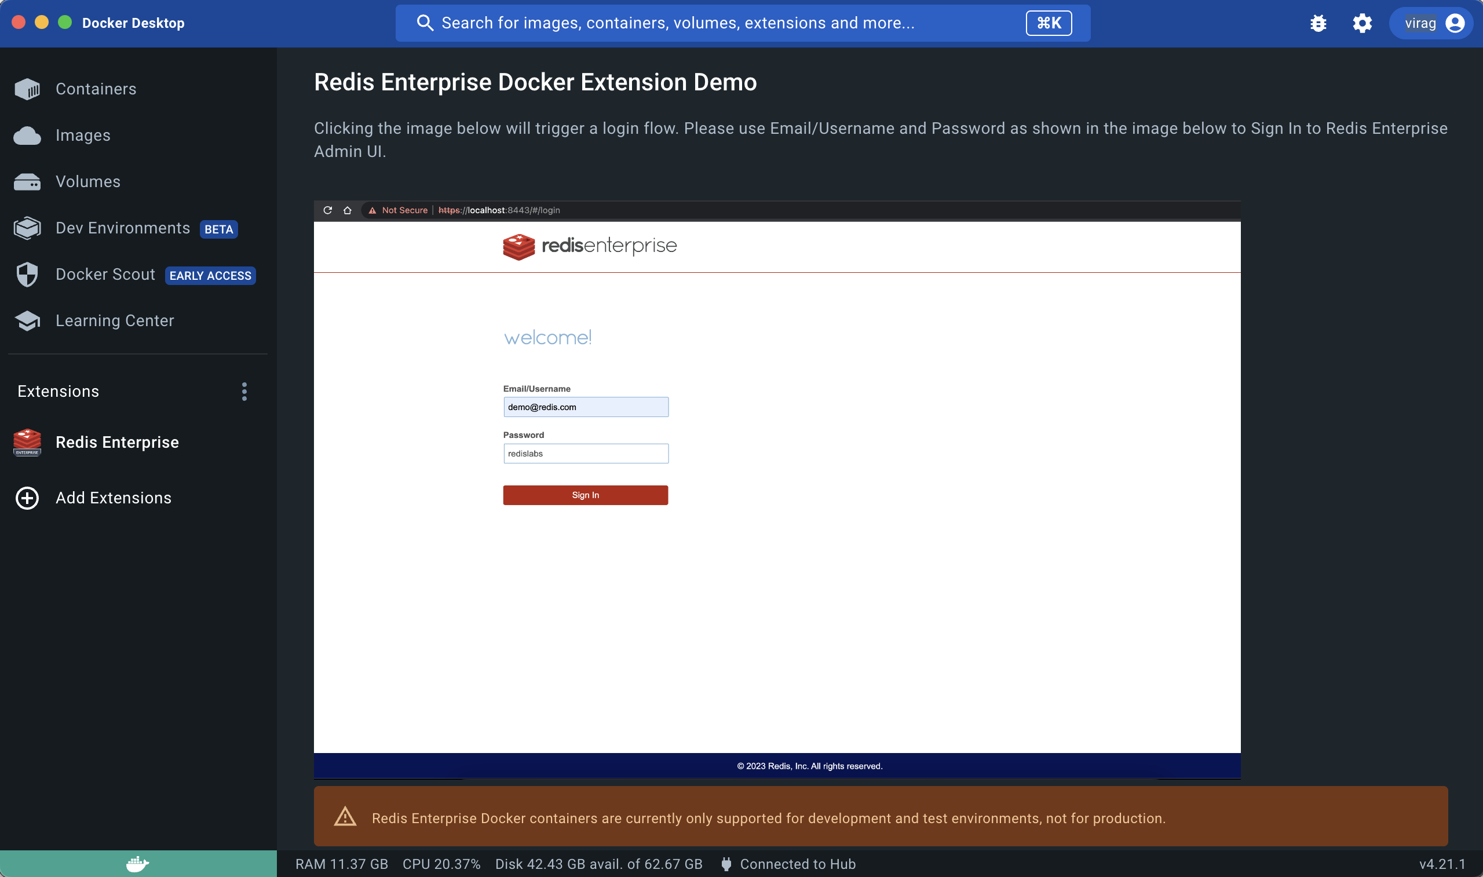Click the Images cloud icon
Screen dimensions: 1483x877
pyautogui.click(x=27, y=136)
